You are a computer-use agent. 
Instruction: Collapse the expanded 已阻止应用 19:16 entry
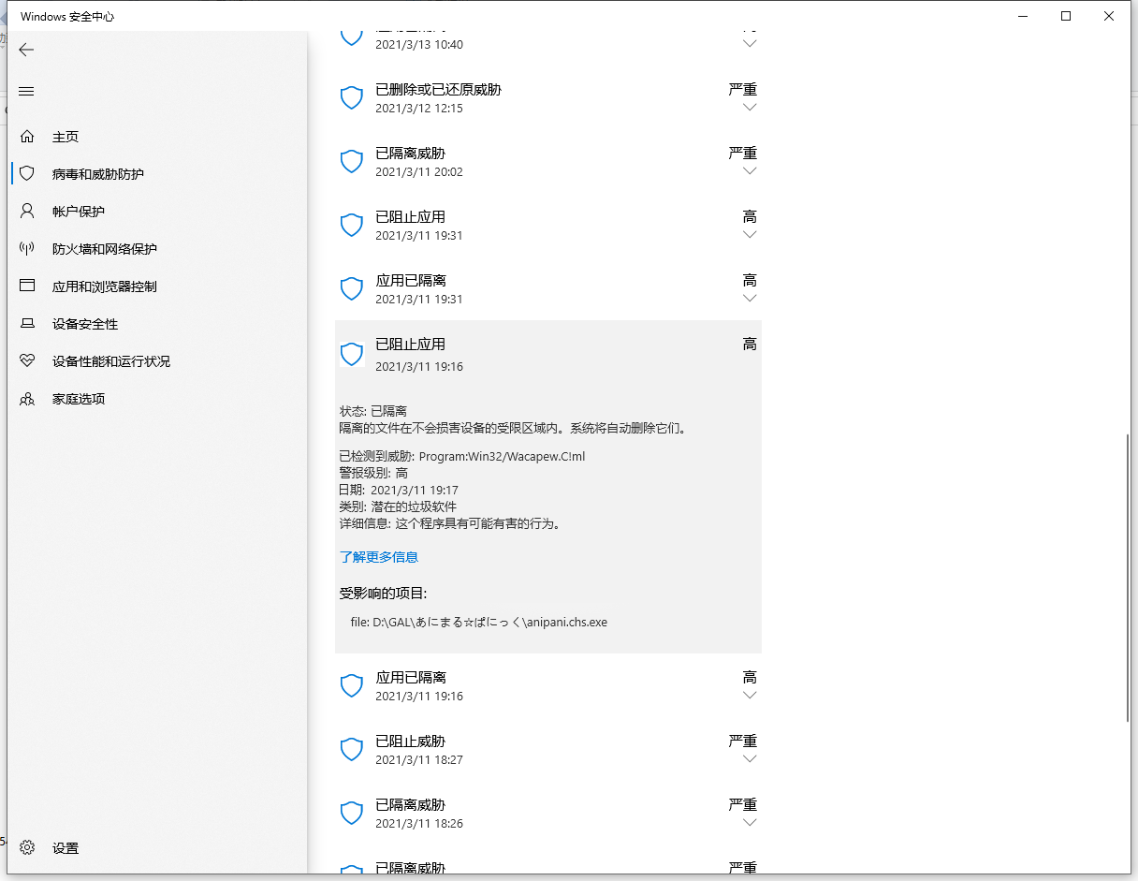(x=547, y=354)
